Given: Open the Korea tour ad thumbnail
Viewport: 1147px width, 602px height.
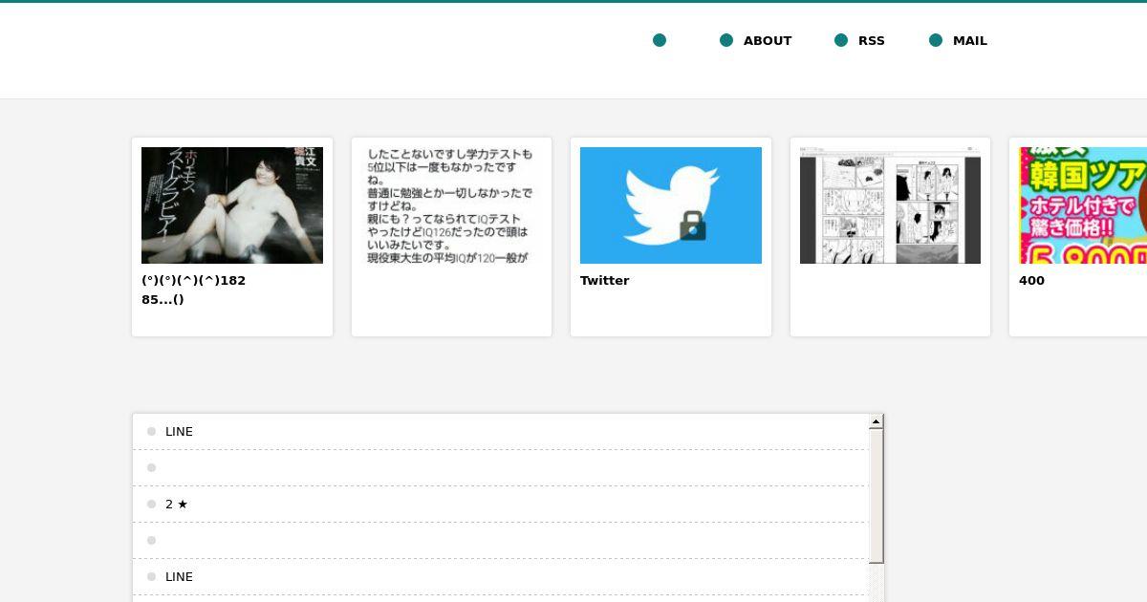Looking at the screenshot, I should [x=1083, y=205].
